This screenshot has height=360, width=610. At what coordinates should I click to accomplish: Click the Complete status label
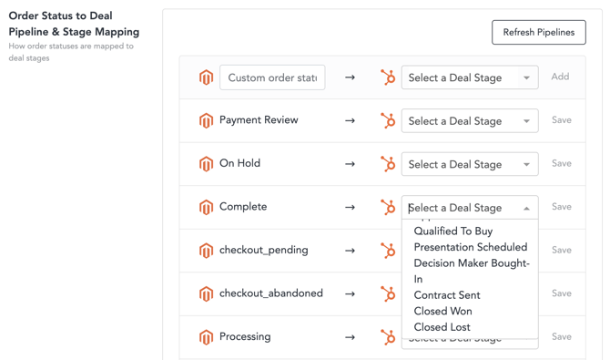(243, 207)
